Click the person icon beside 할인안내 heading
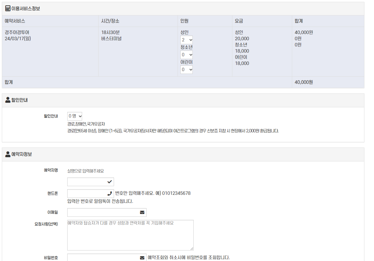374x261 pixels. [8, 100]
